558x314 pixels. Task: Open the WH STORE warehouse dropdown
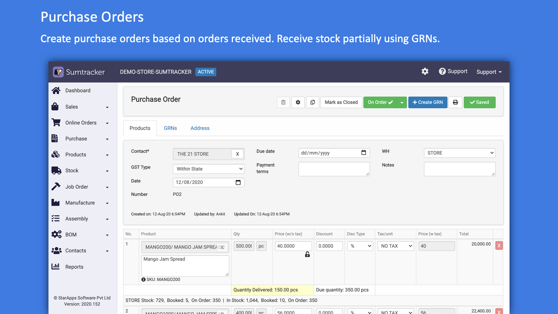pos(459,153)
